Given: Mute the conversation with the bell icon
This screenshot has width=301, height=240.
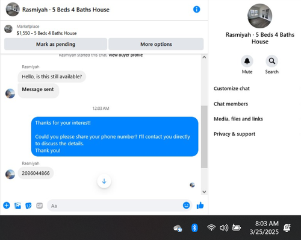Looking at the screenshot, I should pyautogui.click(x=247, y=61).
